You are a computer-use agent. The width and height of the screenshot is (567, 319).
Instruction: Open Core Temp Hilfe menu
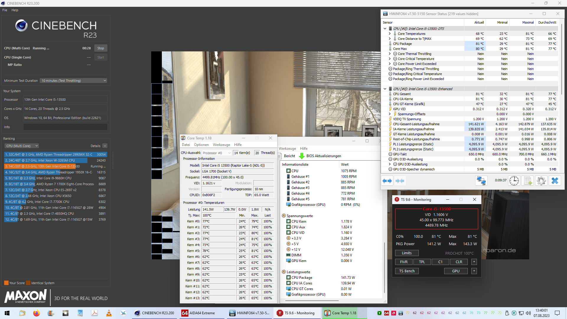pos(238,145)
